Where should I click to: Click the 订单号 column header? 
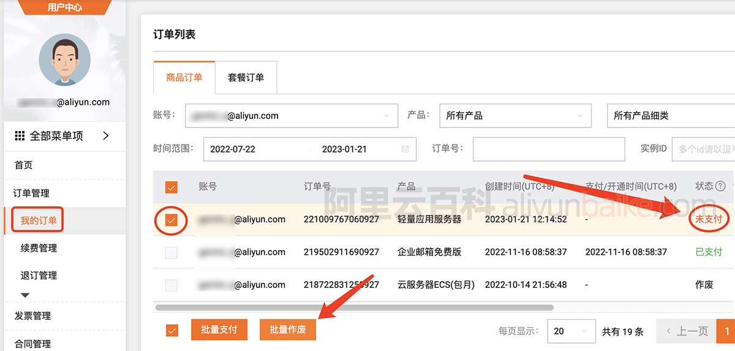click(x=317, y=186)
